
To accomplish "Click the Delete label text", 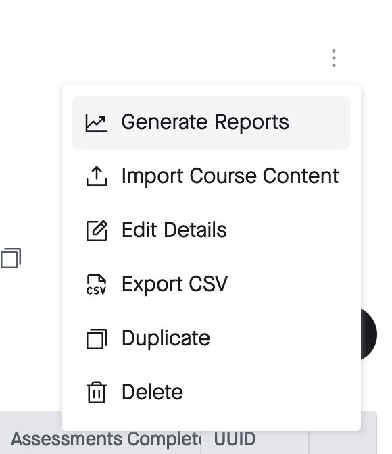I will pos(152,393).
